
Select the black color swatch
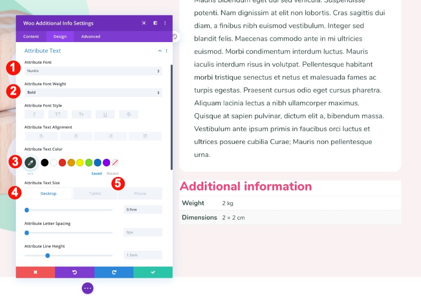44,163
